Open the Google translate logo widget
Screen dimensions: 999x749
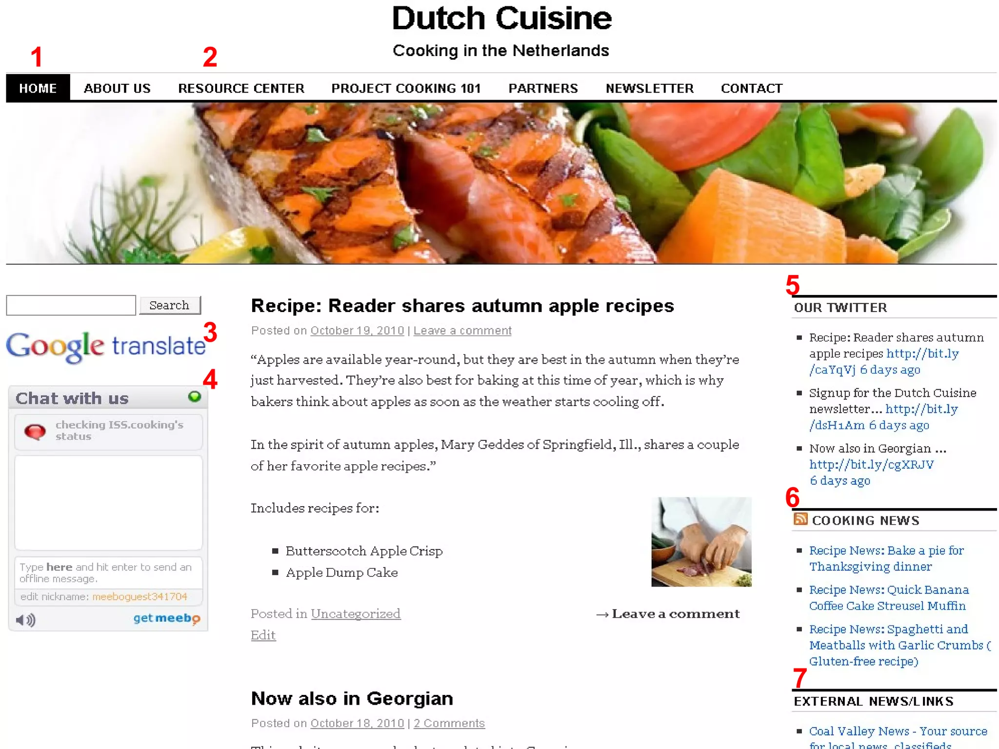point(105,347)
